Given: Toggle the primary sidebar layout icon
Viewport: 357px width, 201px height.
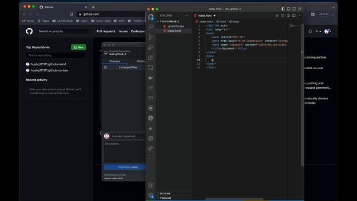Looking at the screenshot, I should click(283, 9).
